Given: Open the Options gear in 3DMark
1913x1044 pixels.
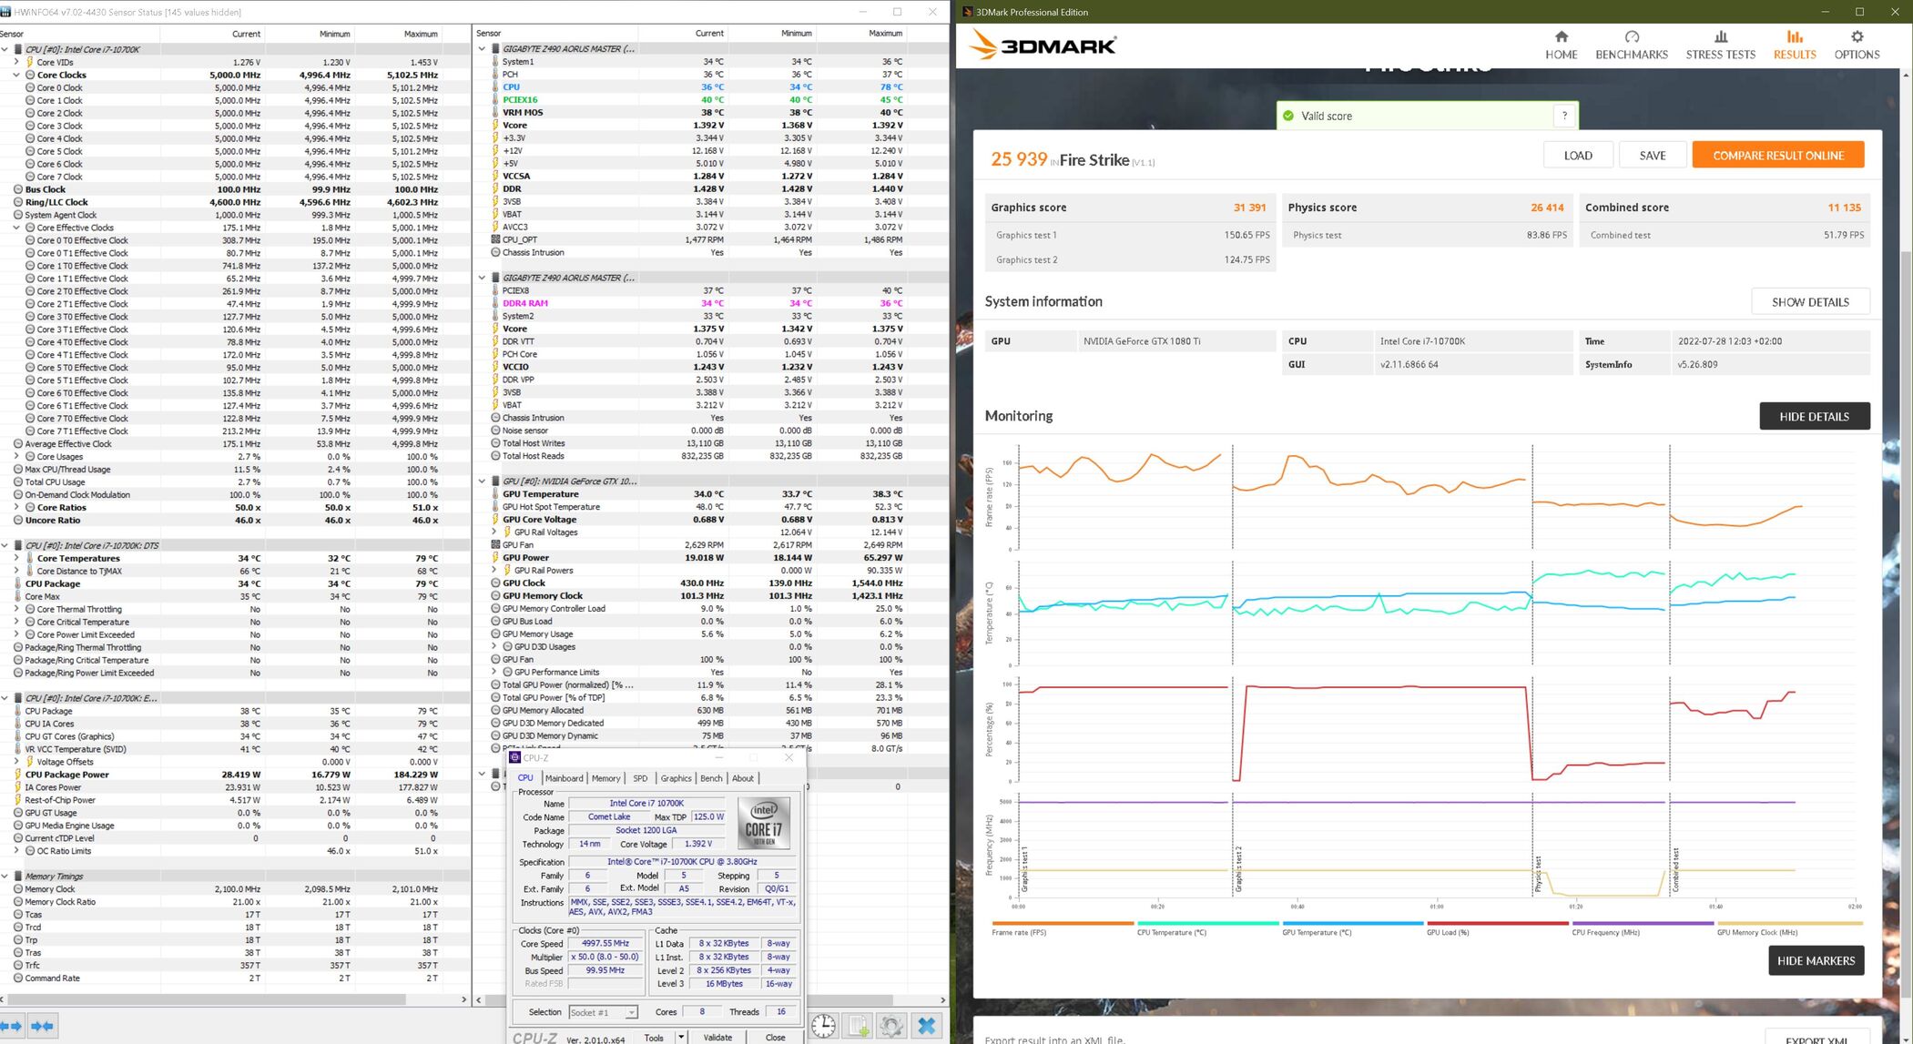Looking at the screenshot, I should click(1857, 36).
